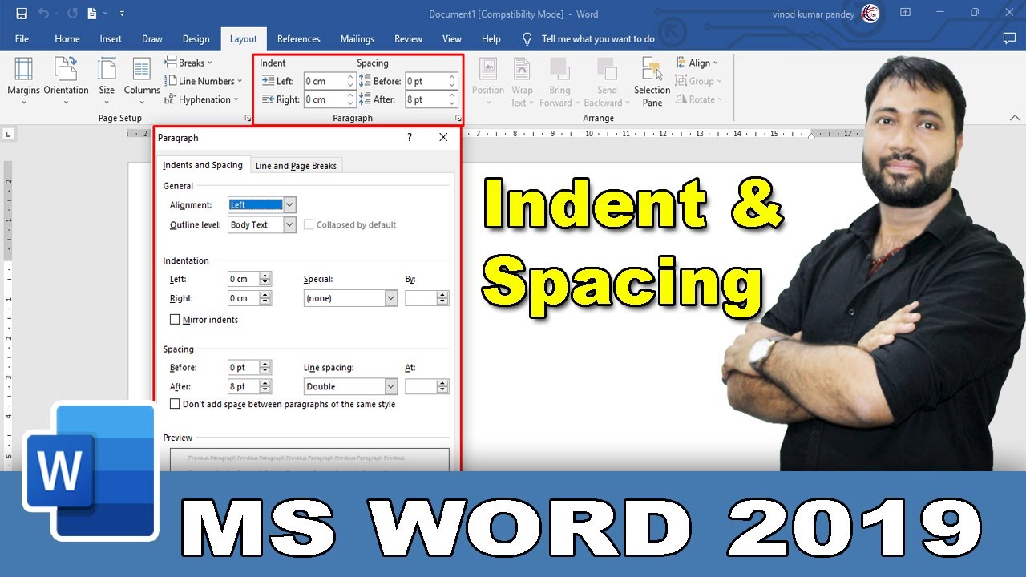Open the Selection Pane

point(652,82)
